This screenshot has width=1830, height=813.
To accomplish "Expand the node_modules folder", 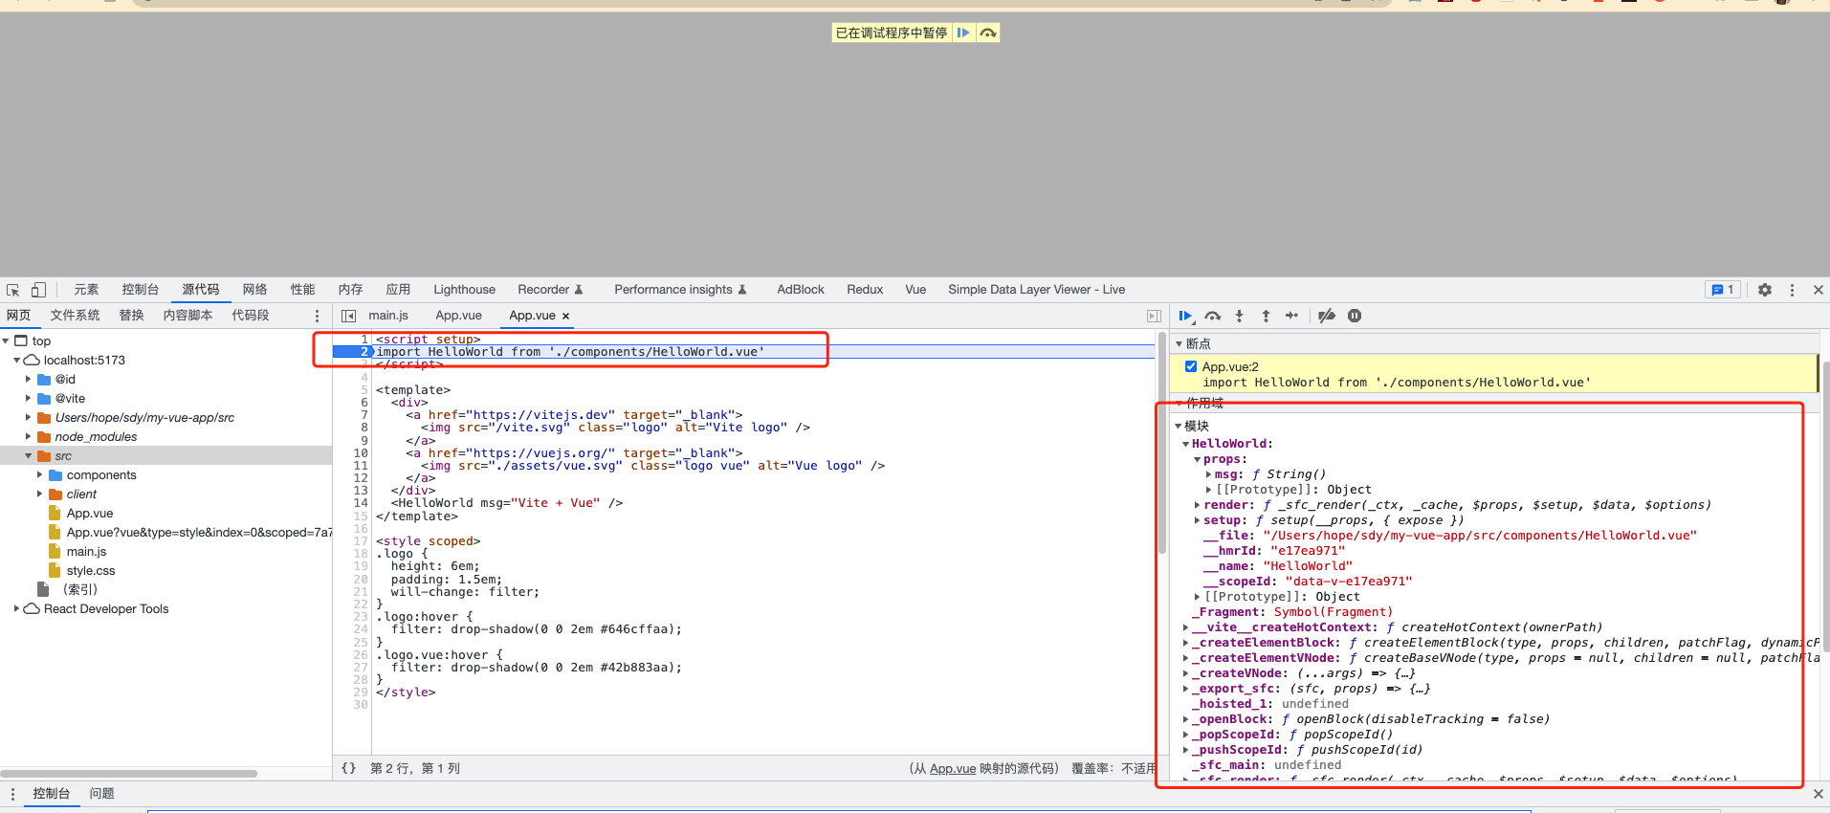I will click(29, 436).
